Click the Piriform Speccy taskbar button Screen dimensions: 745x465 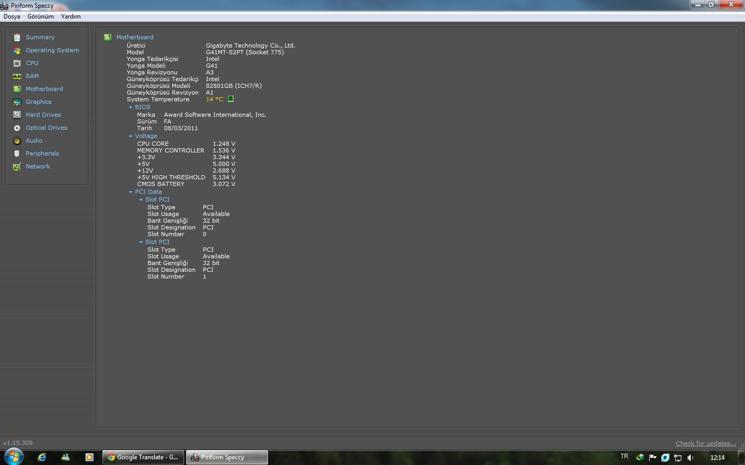(x=227, y=457)
